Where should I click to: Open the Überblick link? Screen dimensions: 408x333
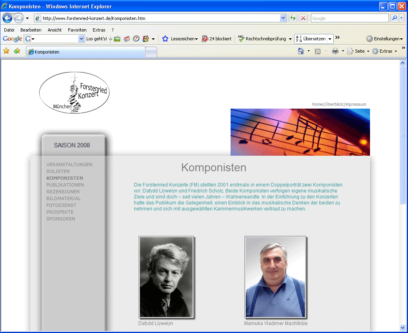(x=334, y=104)
